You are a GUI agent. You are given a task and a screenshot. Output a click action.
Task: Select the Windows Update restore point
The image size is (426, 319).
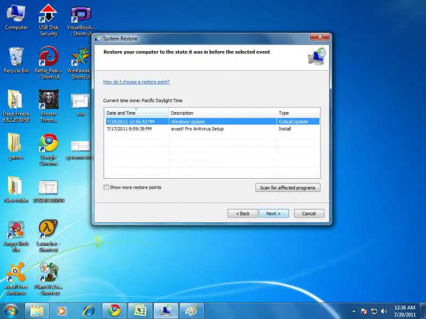[x=212, y=122]
